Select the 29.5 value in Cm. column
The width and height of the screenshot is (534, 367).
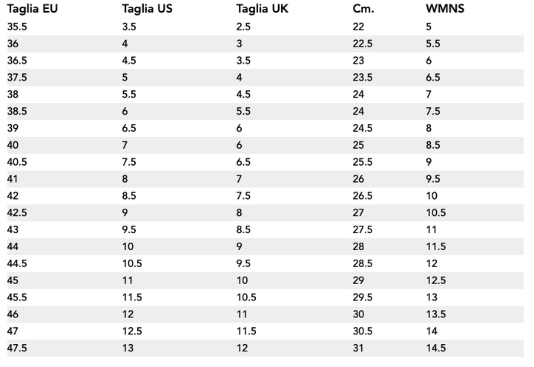pos(363,297)
